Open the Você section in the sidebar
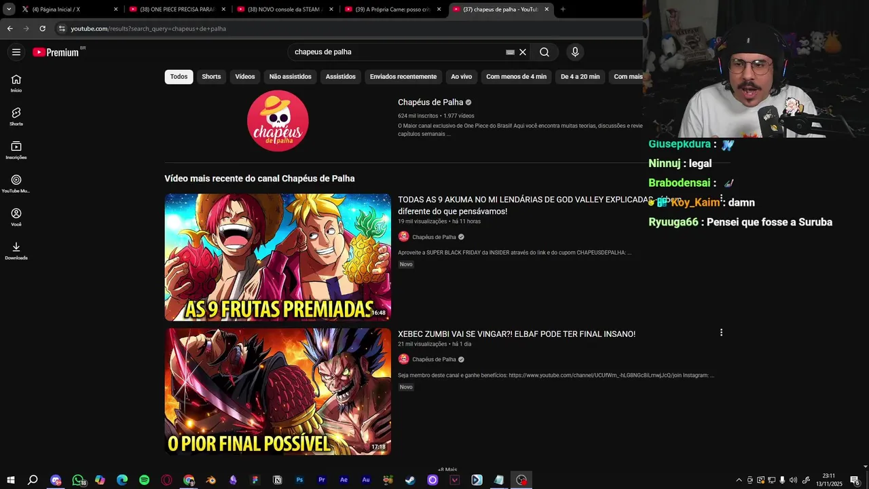 [x=16, y=217]
